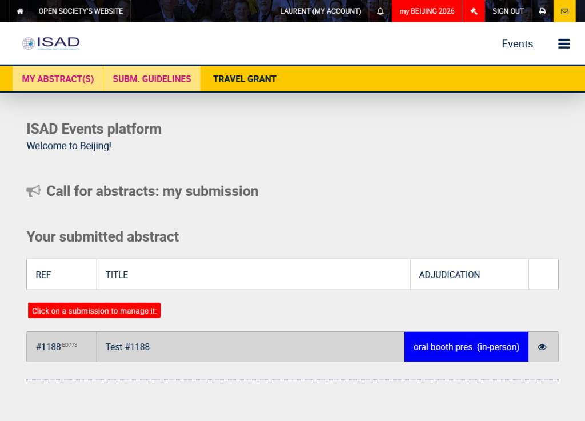
Task: Click the megaphone icon beside Call for abstracts
Action: [x=34, y=191]
